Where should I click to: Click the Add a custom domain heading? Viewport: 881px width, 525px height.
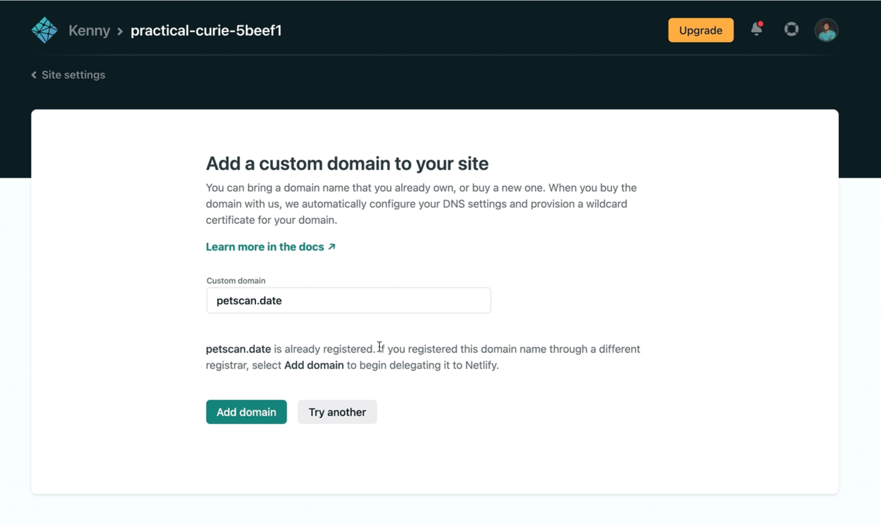tap(347, 163)
